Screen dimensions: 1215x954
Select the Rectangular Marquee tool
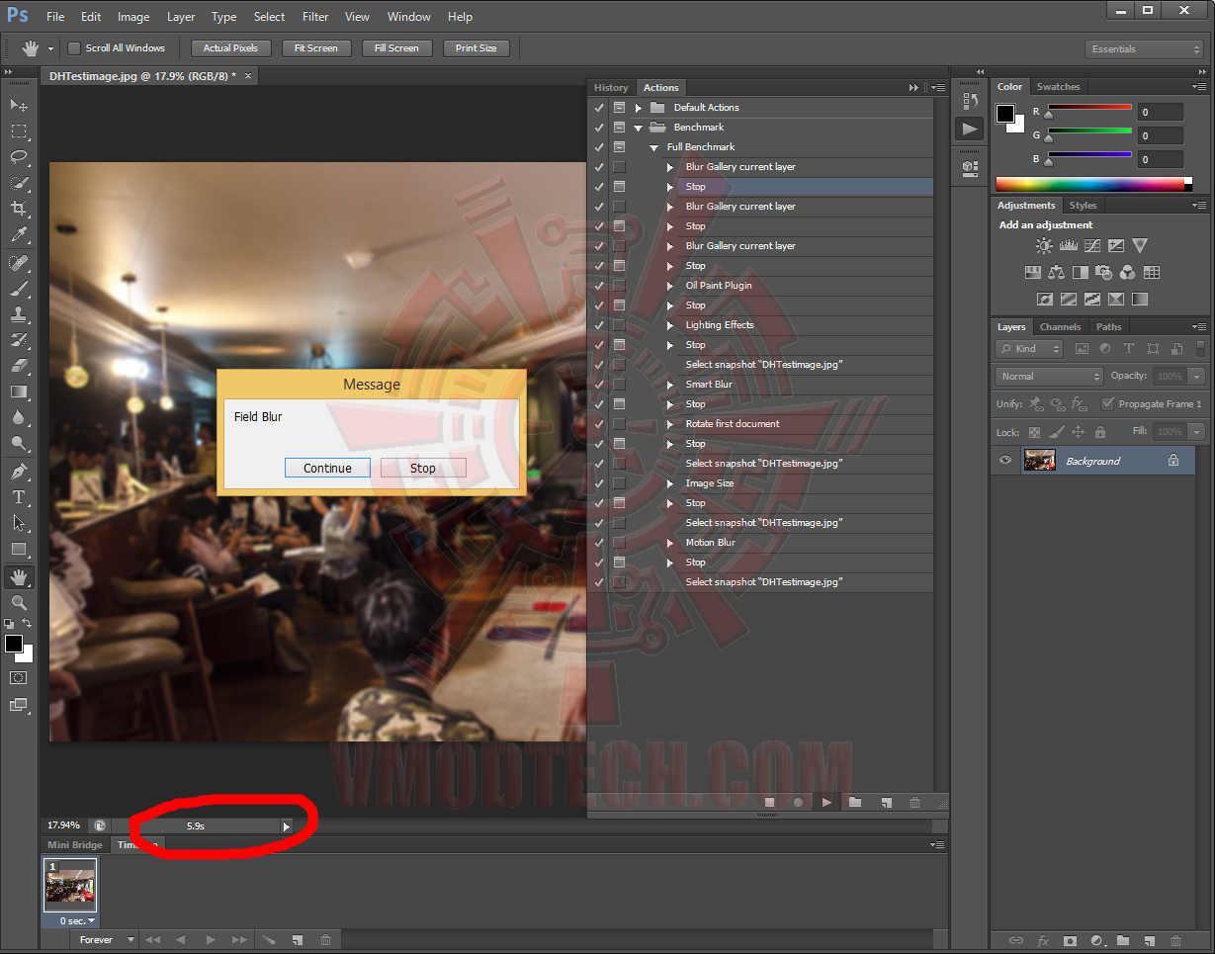(19, 131)
